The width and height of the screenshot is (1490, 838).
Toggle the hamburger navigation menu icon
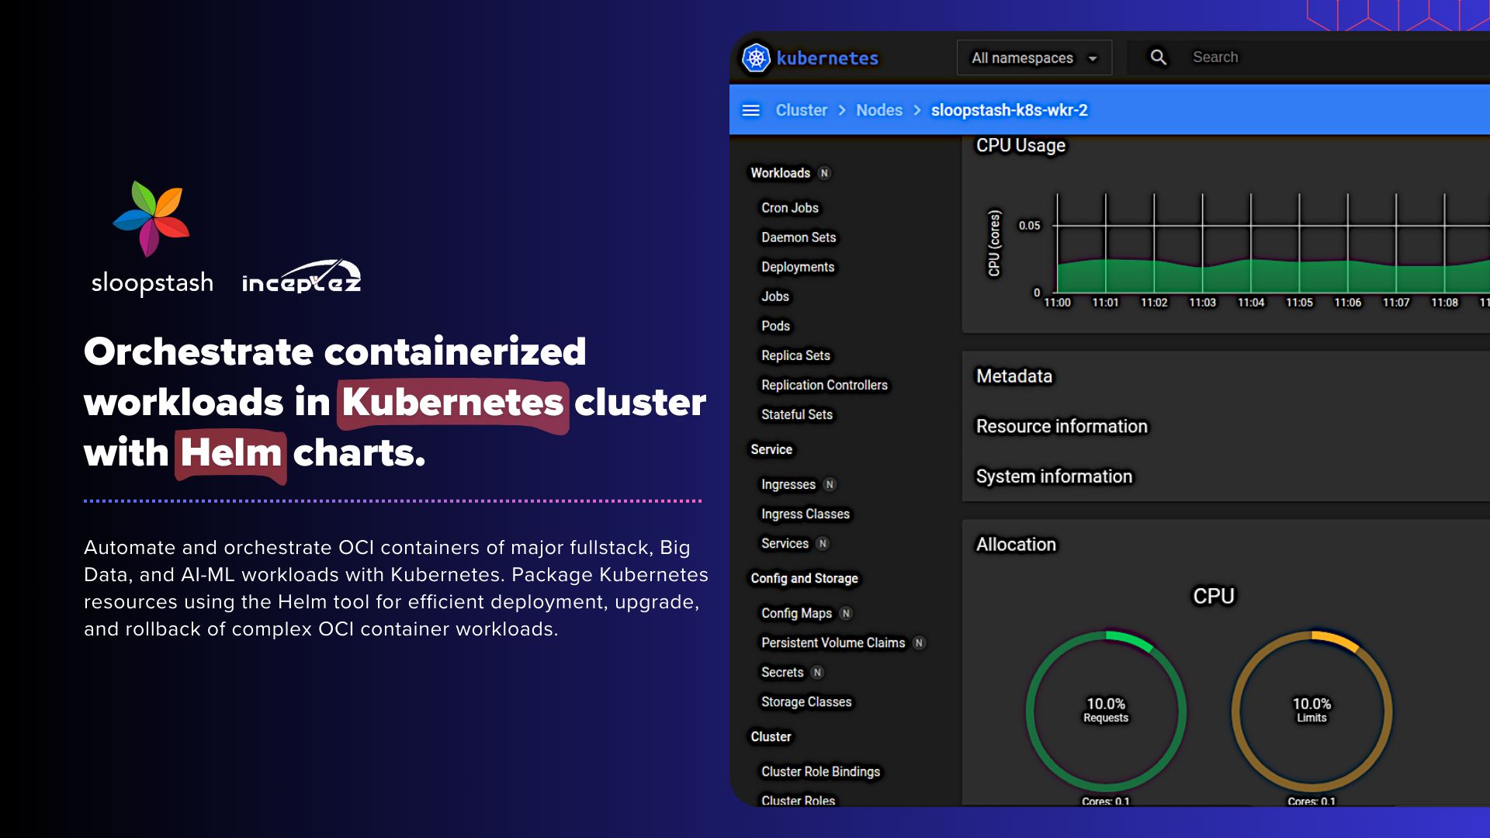pos(750,110)
